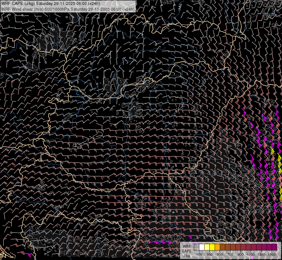This screenshot has height=260, width=282.
Task: Click the J/kg unit text in legend
Action: [x=187, y=255]
